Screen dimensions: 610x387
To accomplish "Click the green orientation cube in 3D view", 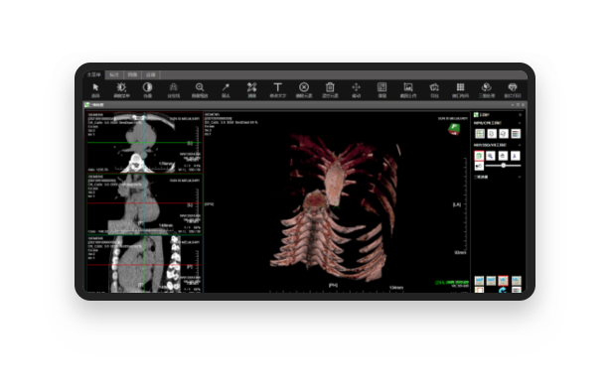I will click(454, 129).
